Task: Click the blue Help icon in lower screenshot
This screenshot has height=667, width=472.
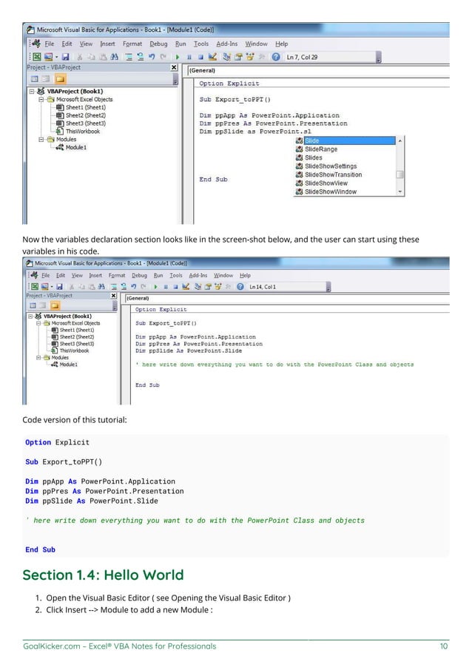Action: [240, 286]
